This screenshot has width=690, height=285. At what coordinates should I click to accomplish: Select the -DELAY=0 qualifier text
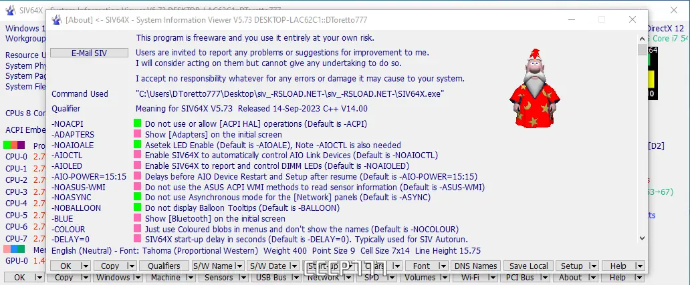click(x=70, y=240)
